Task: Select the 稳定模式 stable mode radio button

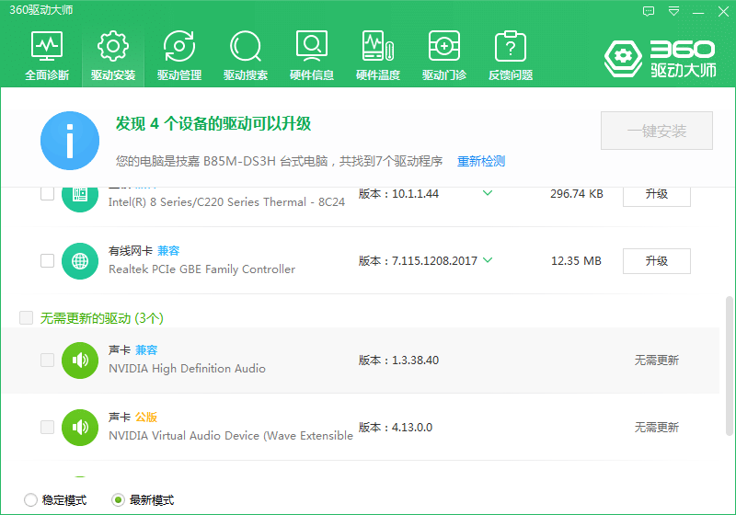Action: click(30, 500)
